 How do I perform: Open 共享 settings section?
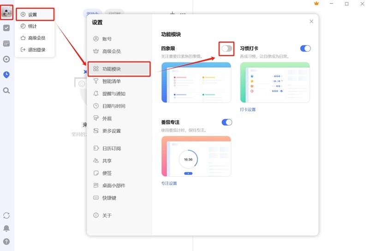119,161
